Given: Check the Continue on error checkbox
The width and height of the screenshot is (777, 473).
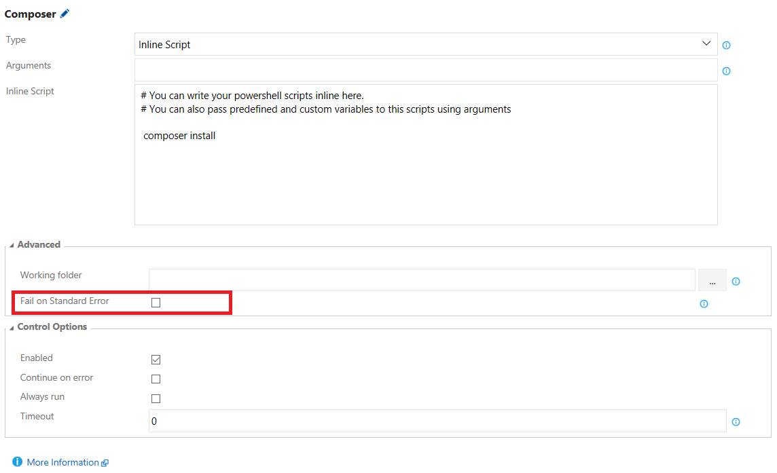Looking at the screenshot, I should (x=156, y=379).
